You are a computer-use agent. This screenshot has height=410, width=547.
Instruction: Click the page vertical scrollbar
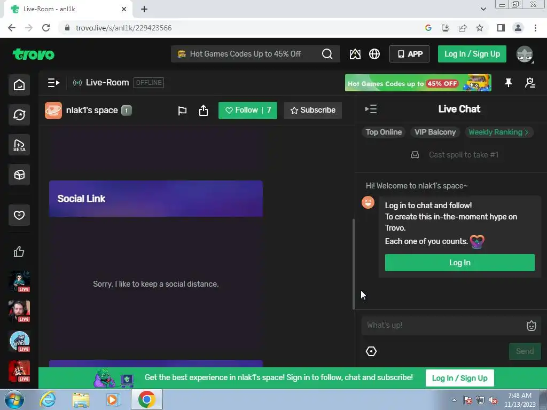354,264
